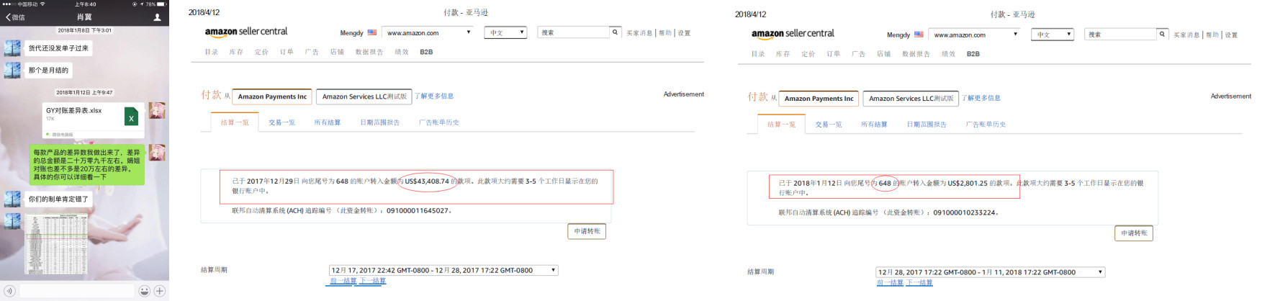Select Amazon Payments Inc on the US$43,408.74 page
Viewport: 1262px width, 301px height.
coord(272,96)
